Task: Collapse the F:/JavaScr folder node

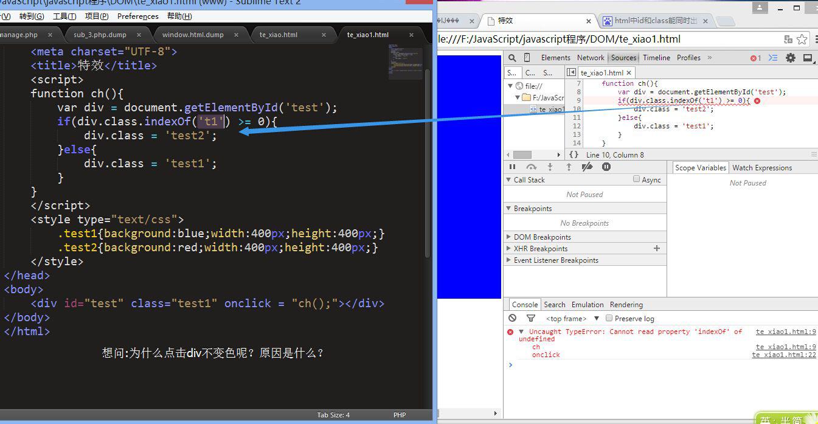Action: (x=518, y=97)
